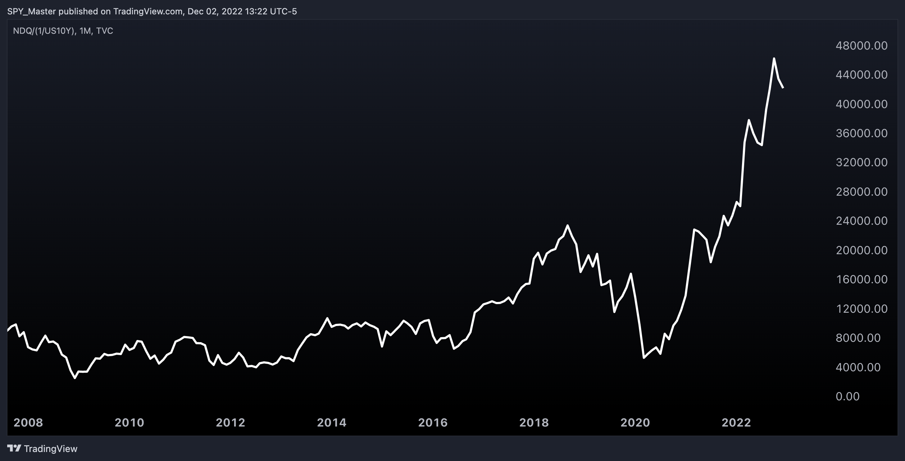Select the NDQ/(1/US10Y), 1M, TVC symbol label

[x=63, y=31]
